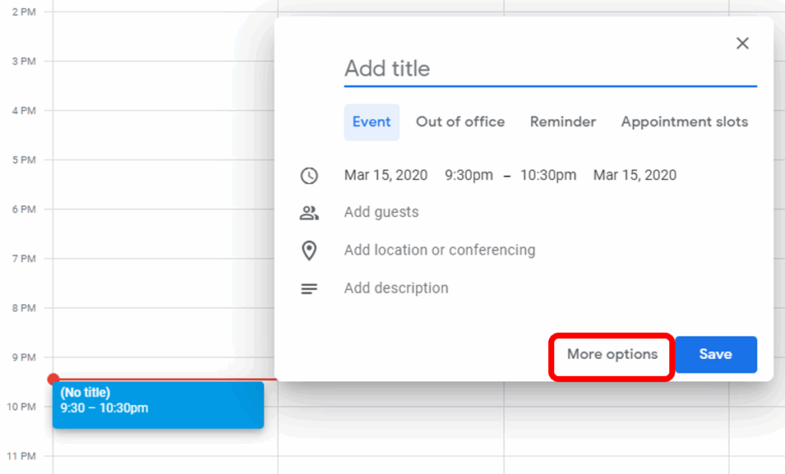Open the start date Mar 15, 2020 picker
The width and height of the screenshot is (785, 474).
pos(386,176)
